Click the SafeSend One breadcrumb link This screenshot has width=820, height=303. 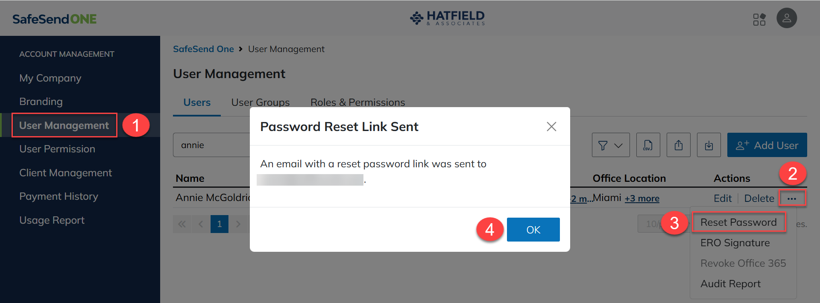pos(203,49)
